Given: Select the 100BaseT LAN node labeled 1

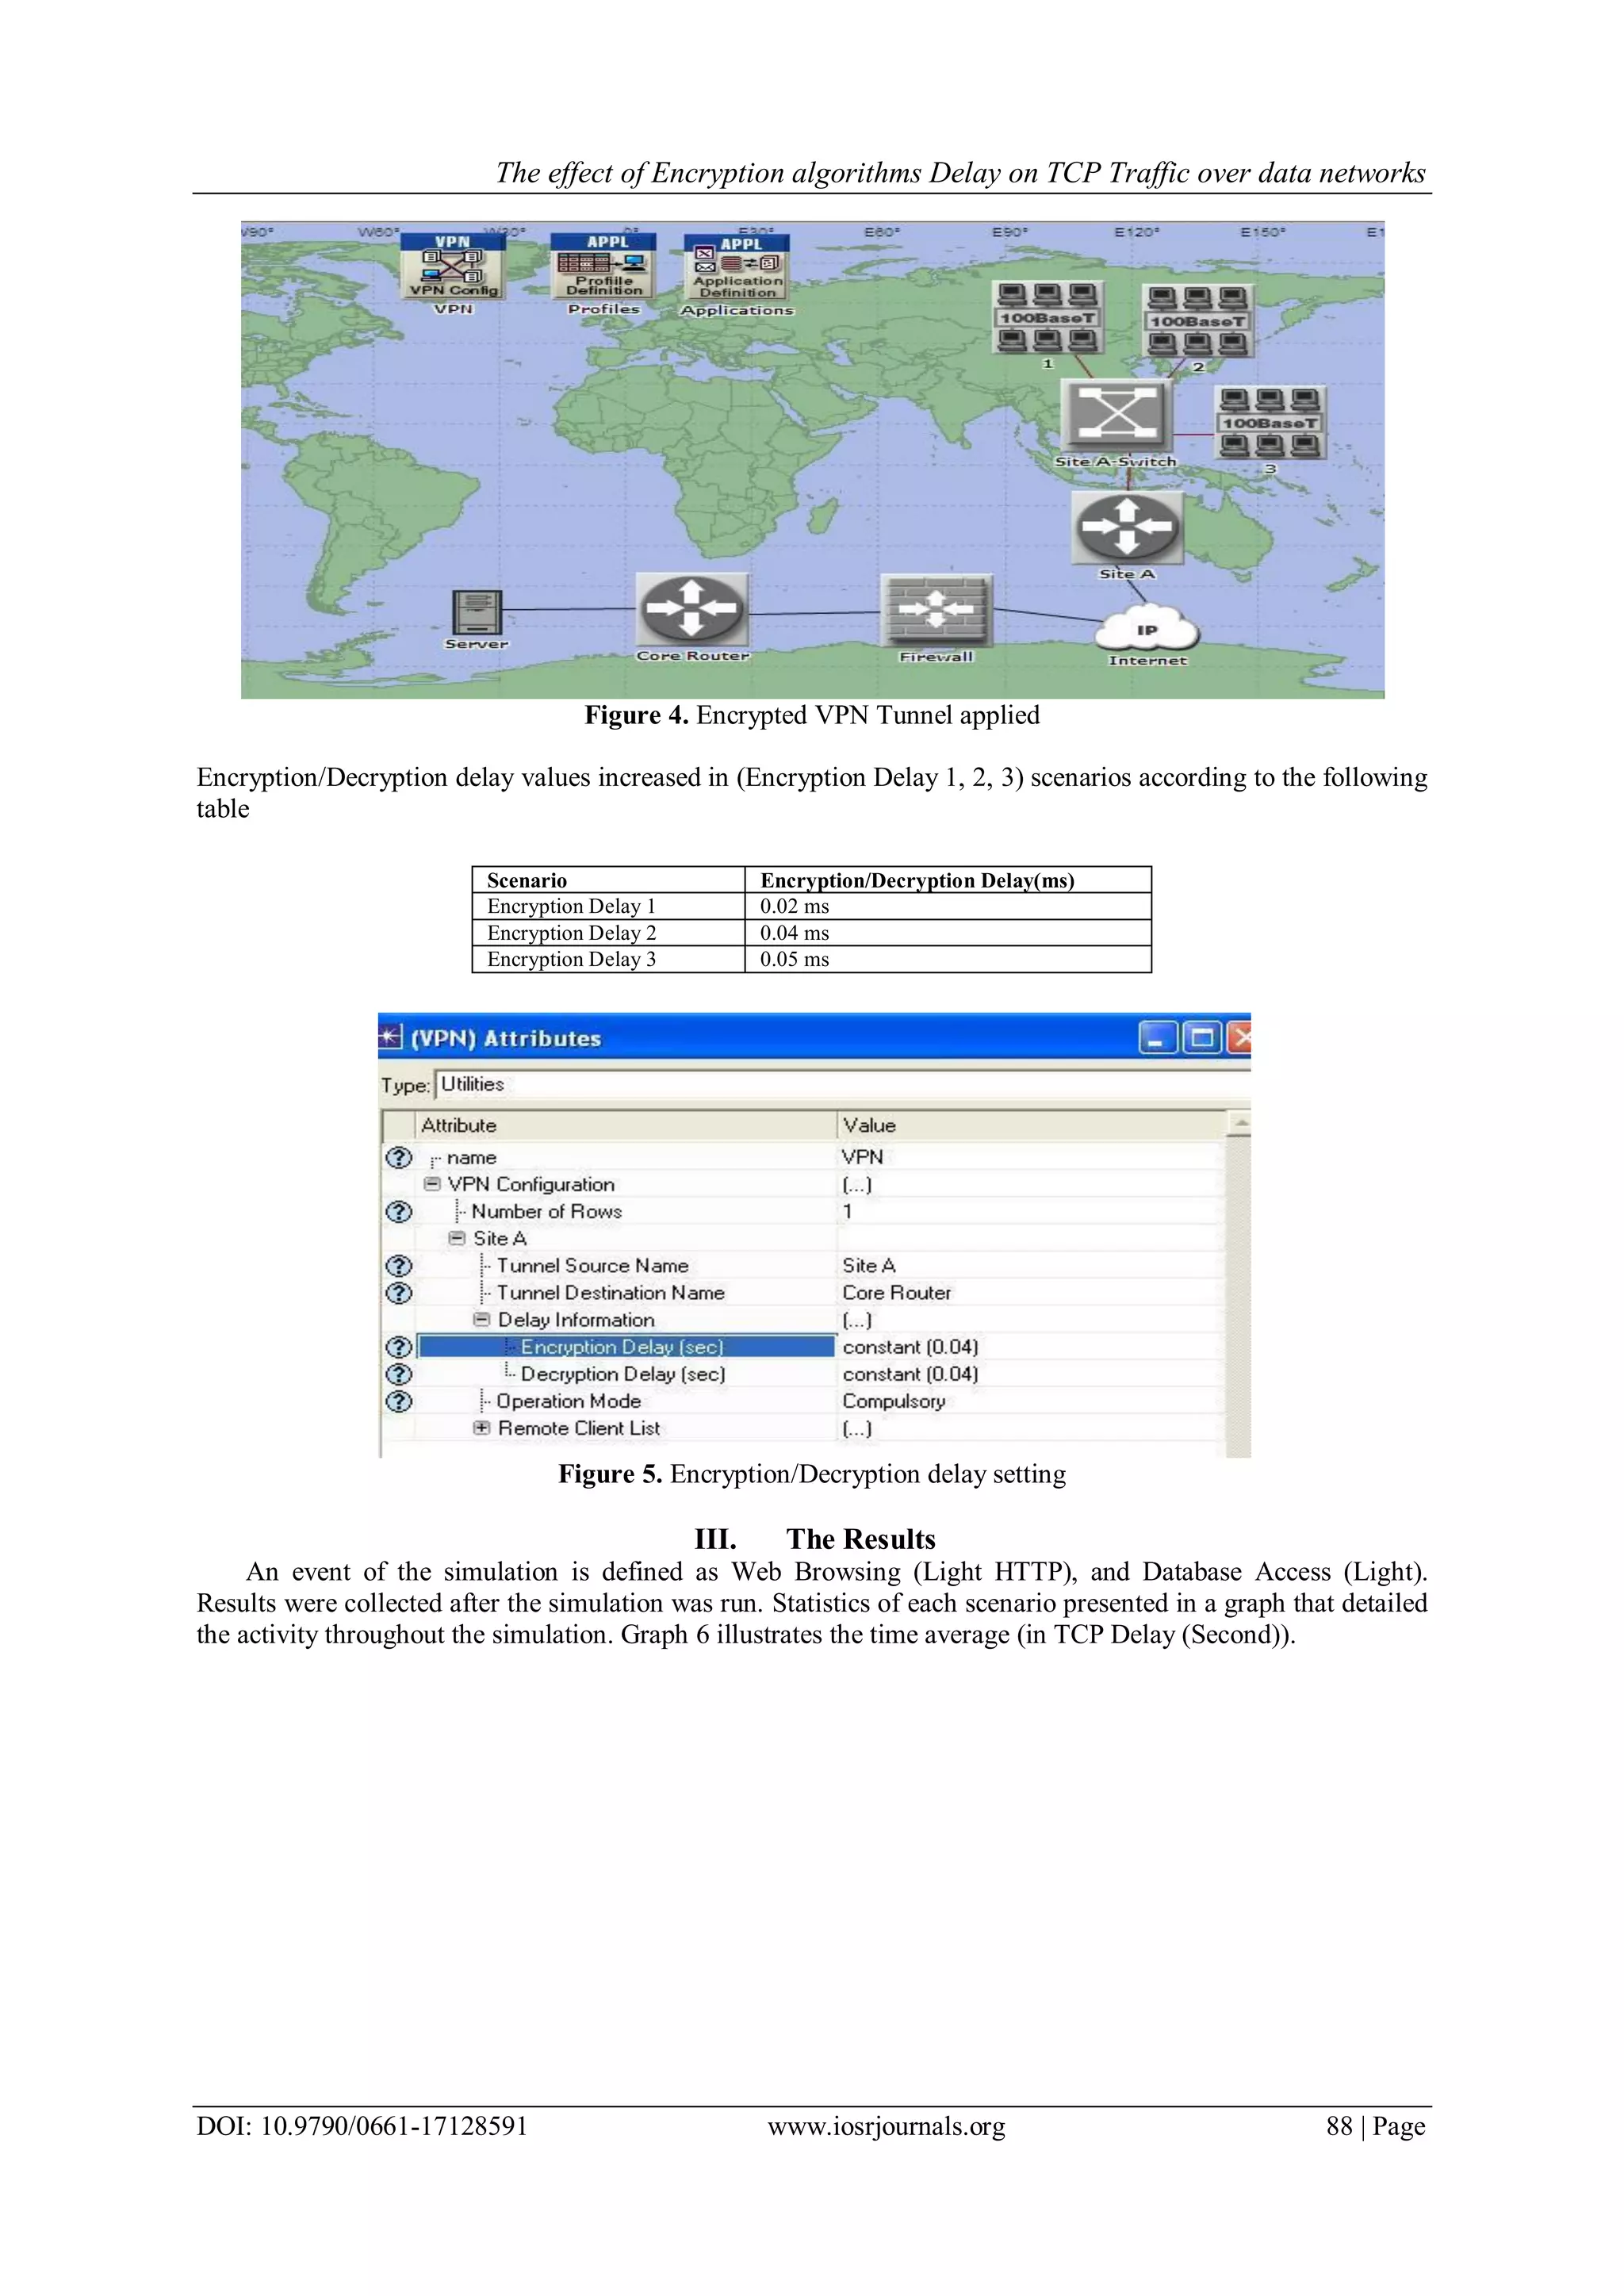Looking at the screenshot, I should [1048, 318].
